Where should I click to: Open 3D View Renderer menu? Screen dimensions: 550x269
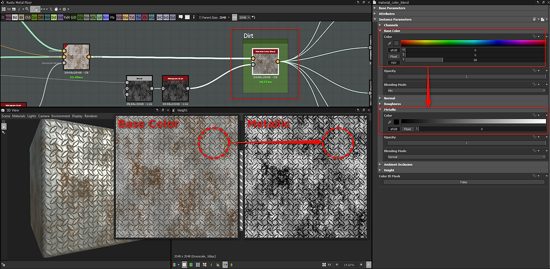pyautogui.click(x=91, y=116)
